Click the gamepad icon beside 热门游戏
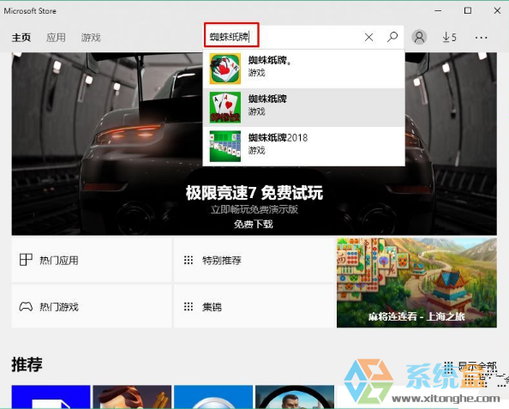 coord(26,306)
